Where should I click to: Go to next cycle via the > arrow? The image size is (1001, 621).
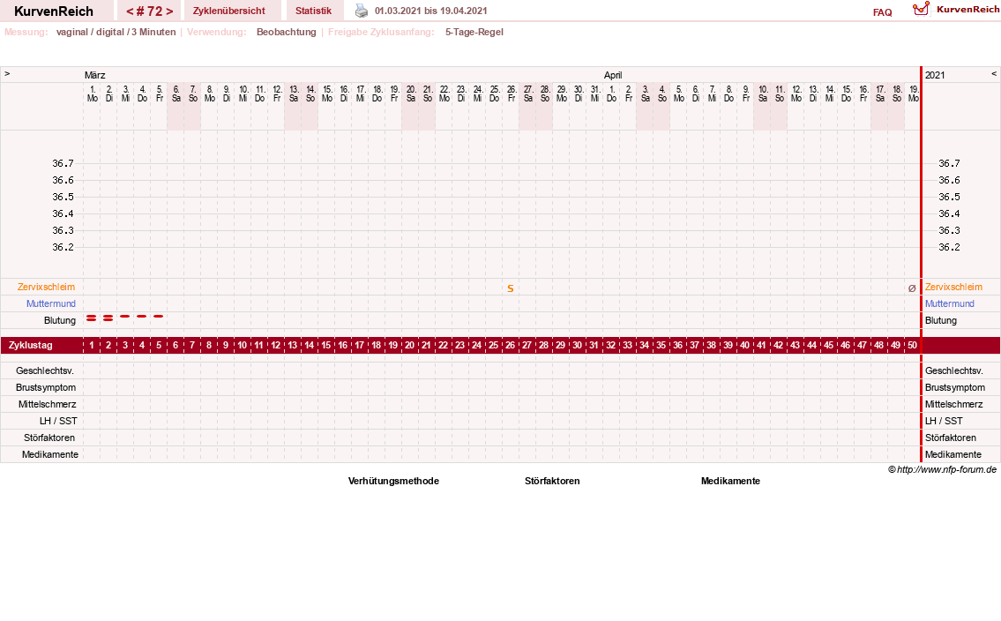pos(169,11)
